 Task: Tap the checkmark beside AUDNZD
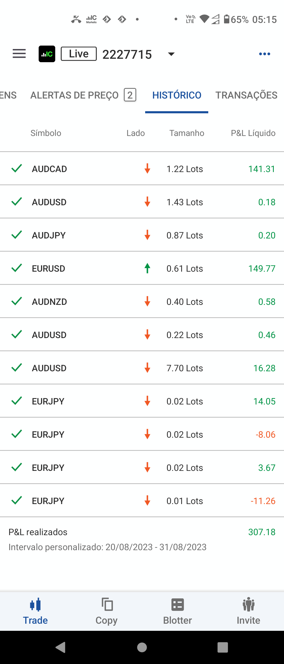tap(17, 301)
